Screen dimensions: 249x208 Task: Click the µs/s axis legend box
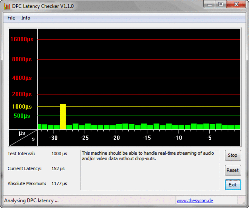pyautogui.click(x=23, y=138)
